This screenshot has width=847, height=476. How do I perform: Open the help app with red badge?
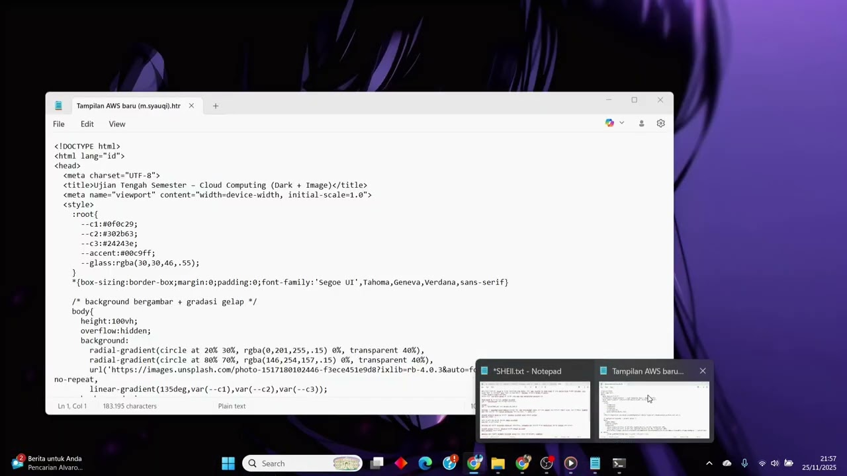click(450, 463)
